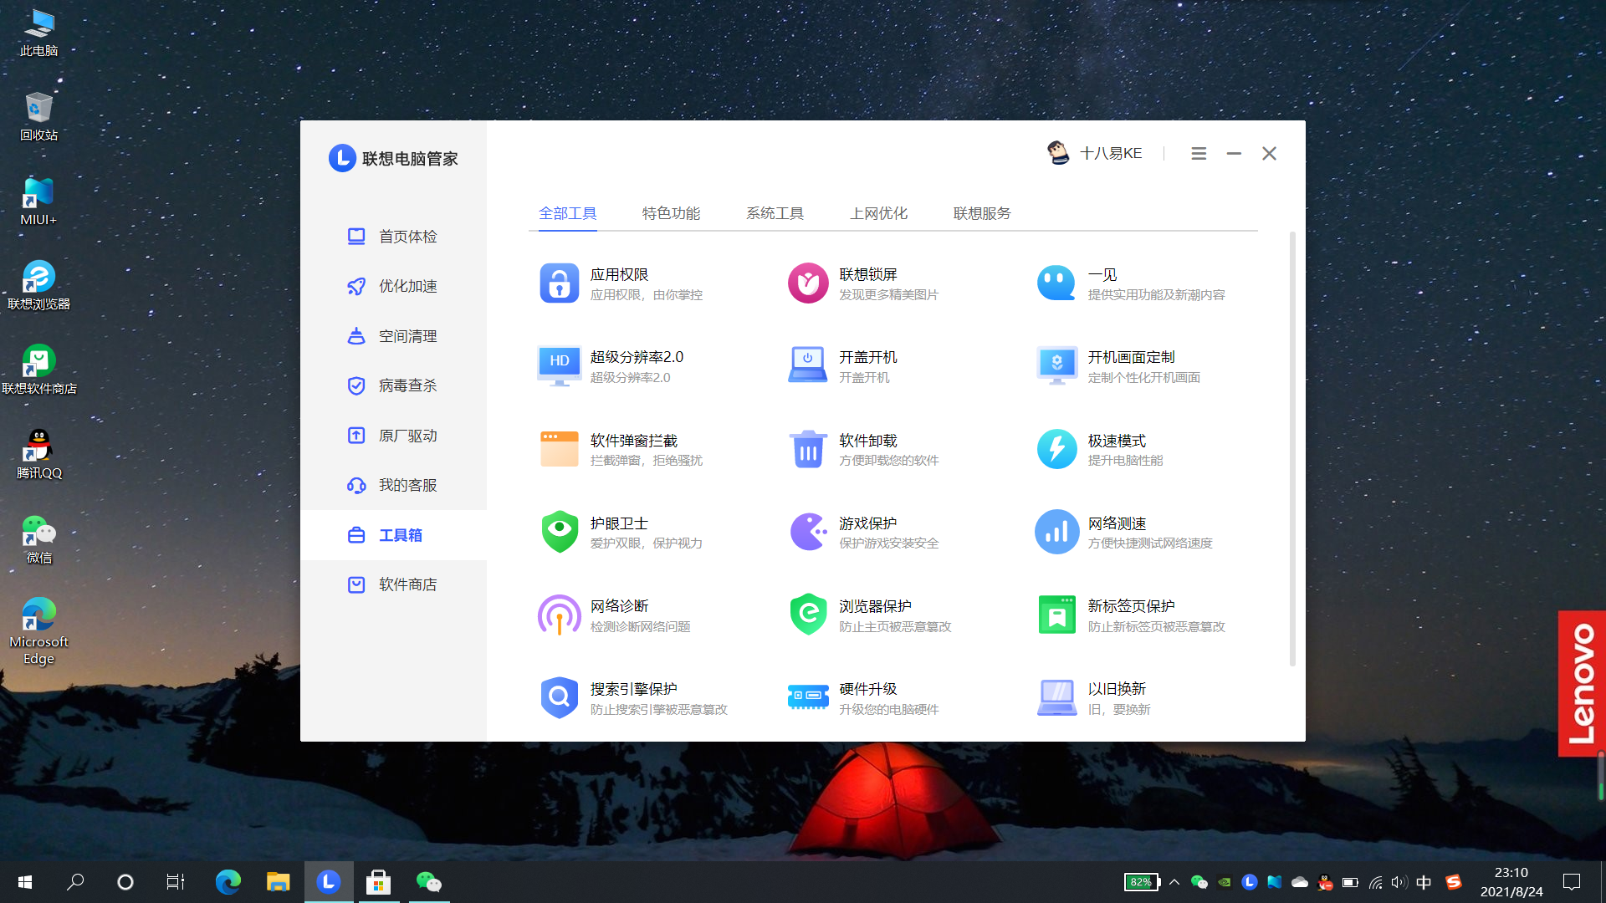Image resolution: width=1606 pixels, height=903 pixels.
Task: Open the 搜索引擎保护 magnifier shield icon
Action: pyautogui.click(x=559, y=697)
